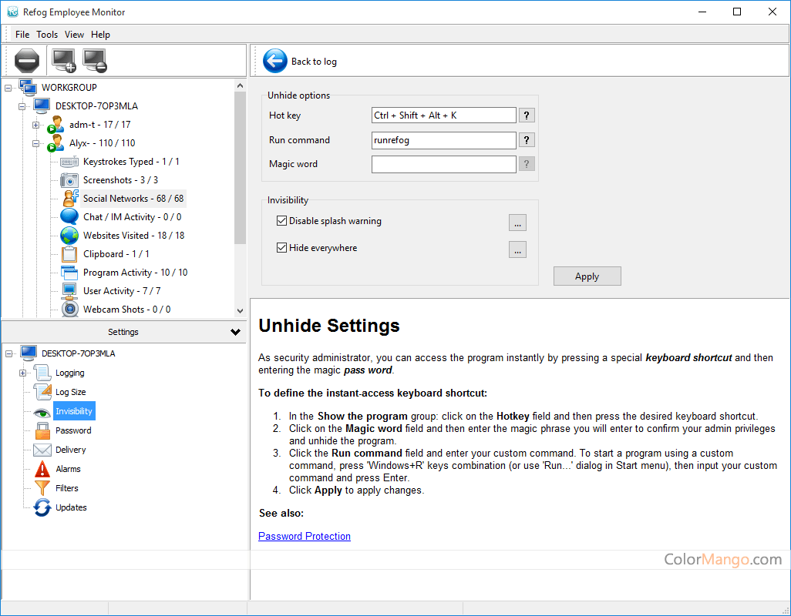Click the Alarms warning icon in settings
The image size is (791, 616).
pyautogui.click(x=42, y=469)
